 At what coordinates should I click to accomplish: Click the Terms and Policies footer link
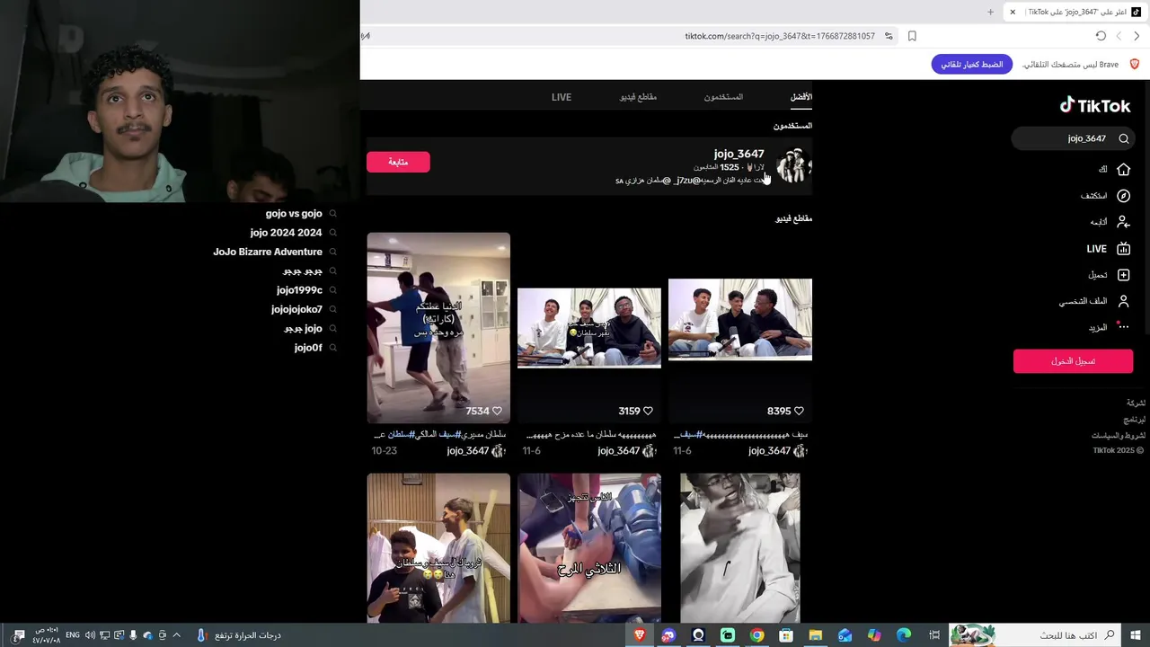pos(1119,435)
